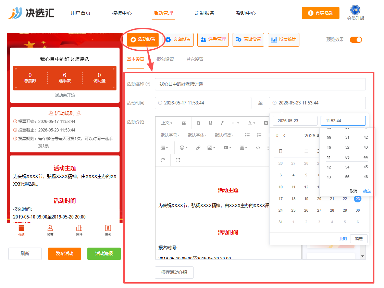Switch to the 基本设置 tab
This screenshot has width=384, height=288.
pyautogui.click(x=135, y=60)
